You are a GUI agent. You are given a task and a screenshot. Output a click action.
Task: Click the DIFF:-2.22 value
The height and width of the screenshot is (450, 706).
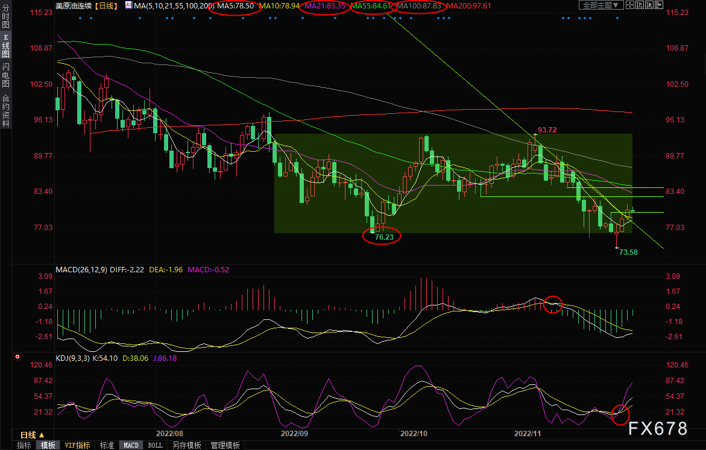(x=127, y=269)
